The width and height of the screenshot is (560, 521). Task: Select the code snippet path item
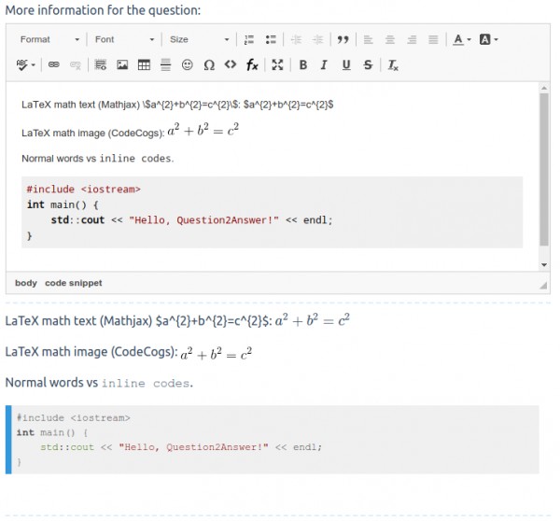(74, 283)
